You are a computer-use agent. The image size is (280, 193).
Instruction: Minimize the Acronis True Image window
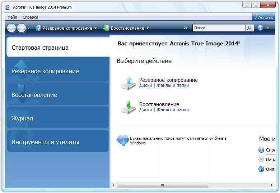coord(247,5)
